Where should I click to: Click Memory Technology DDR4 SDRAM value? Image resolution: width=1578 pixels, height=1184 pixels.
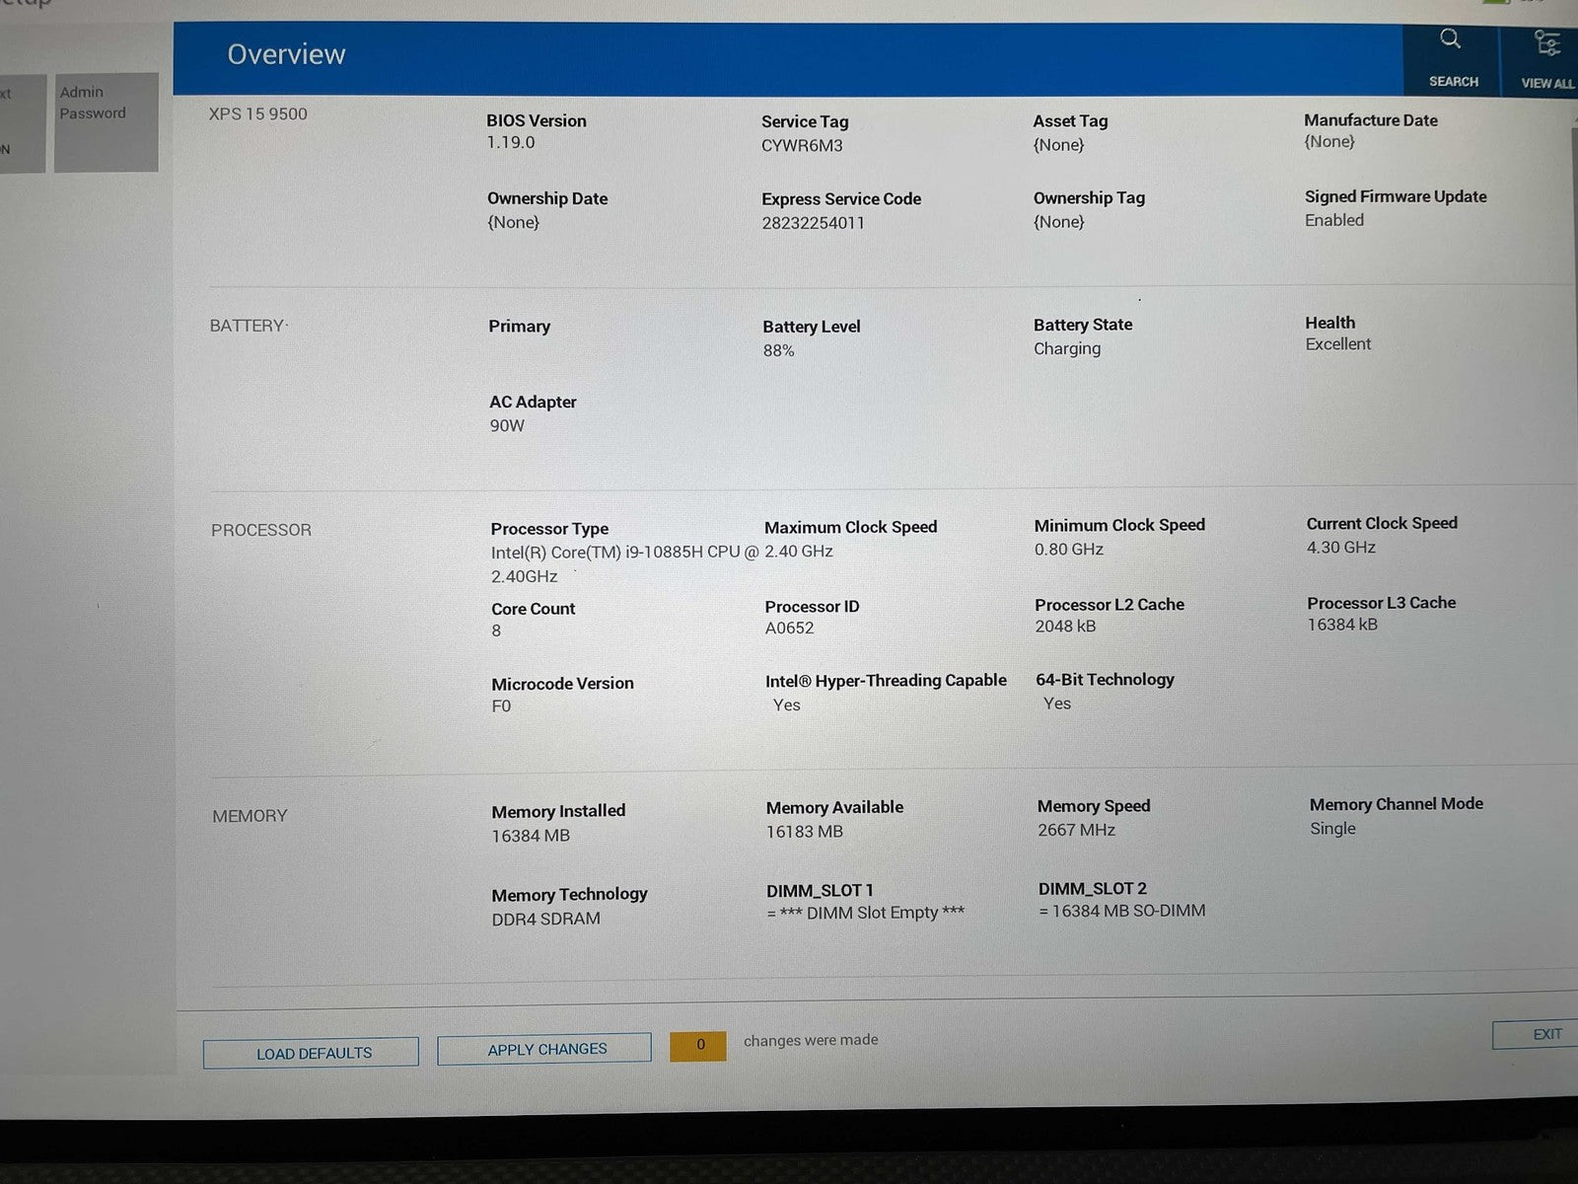(545, 919)
